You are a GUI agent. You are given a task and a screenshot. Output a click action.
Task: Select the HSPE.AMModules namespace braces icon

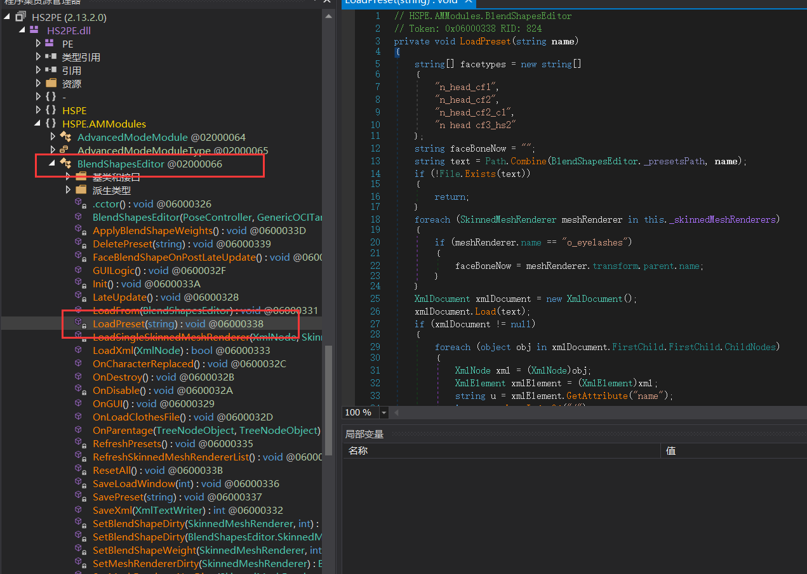pyautogui.click(x=50, y=124)
